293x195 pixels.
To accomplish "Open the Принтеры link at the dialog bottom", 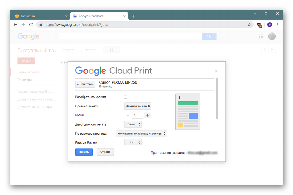I will click(x=158, y=153).
